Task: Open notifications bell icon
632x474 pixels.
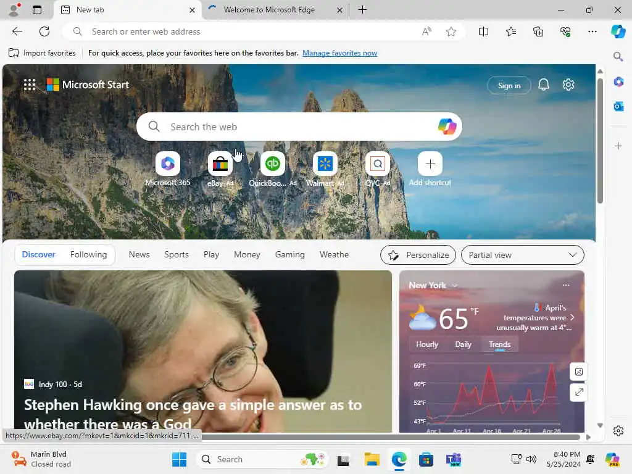Action: click(544, 85)
